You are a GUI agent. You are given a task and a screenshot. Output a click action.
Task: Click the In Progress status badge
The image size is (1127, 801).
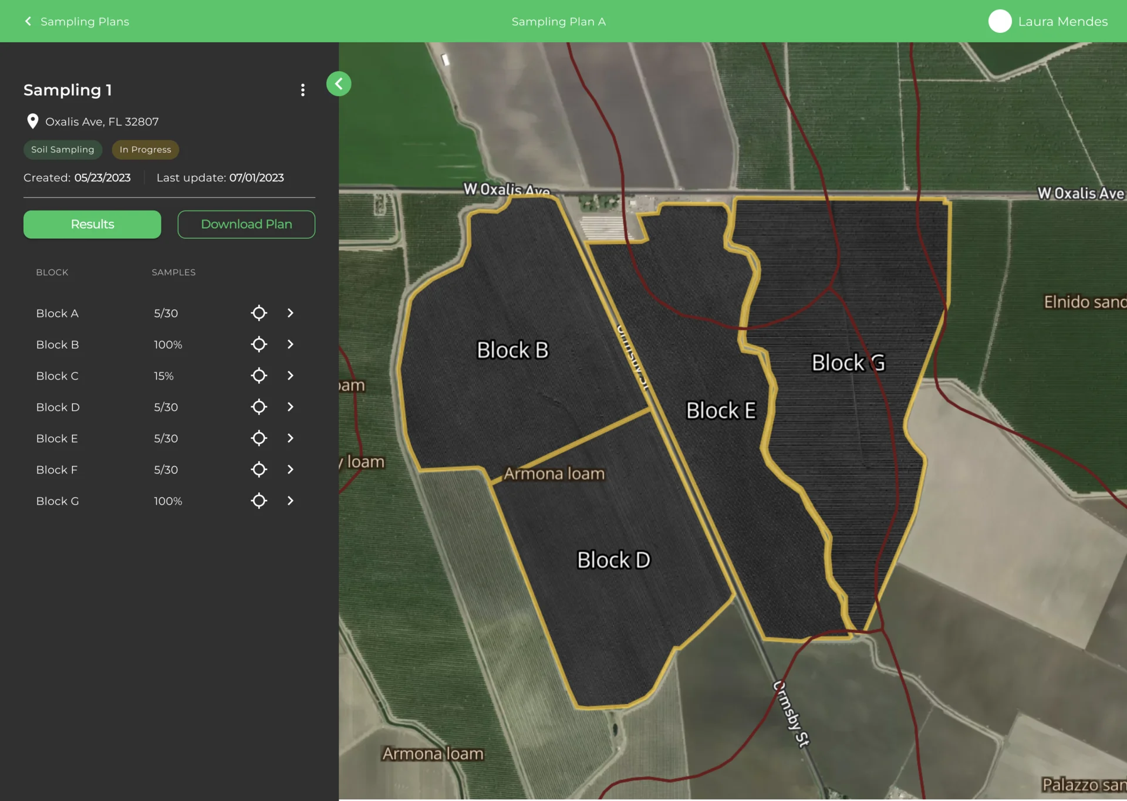(146, 150)
